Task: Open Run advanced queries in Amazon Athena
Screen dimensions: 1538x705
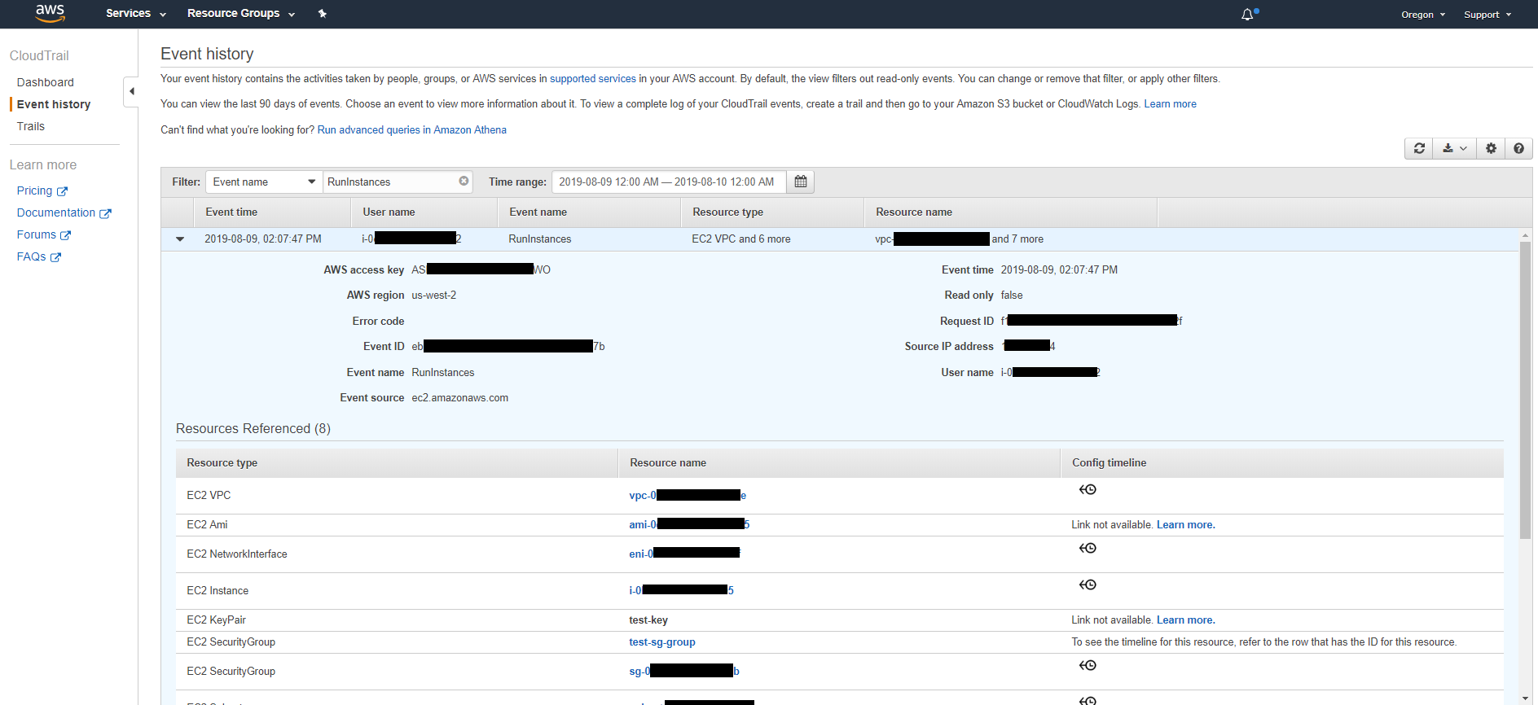Action: [411, 130]
